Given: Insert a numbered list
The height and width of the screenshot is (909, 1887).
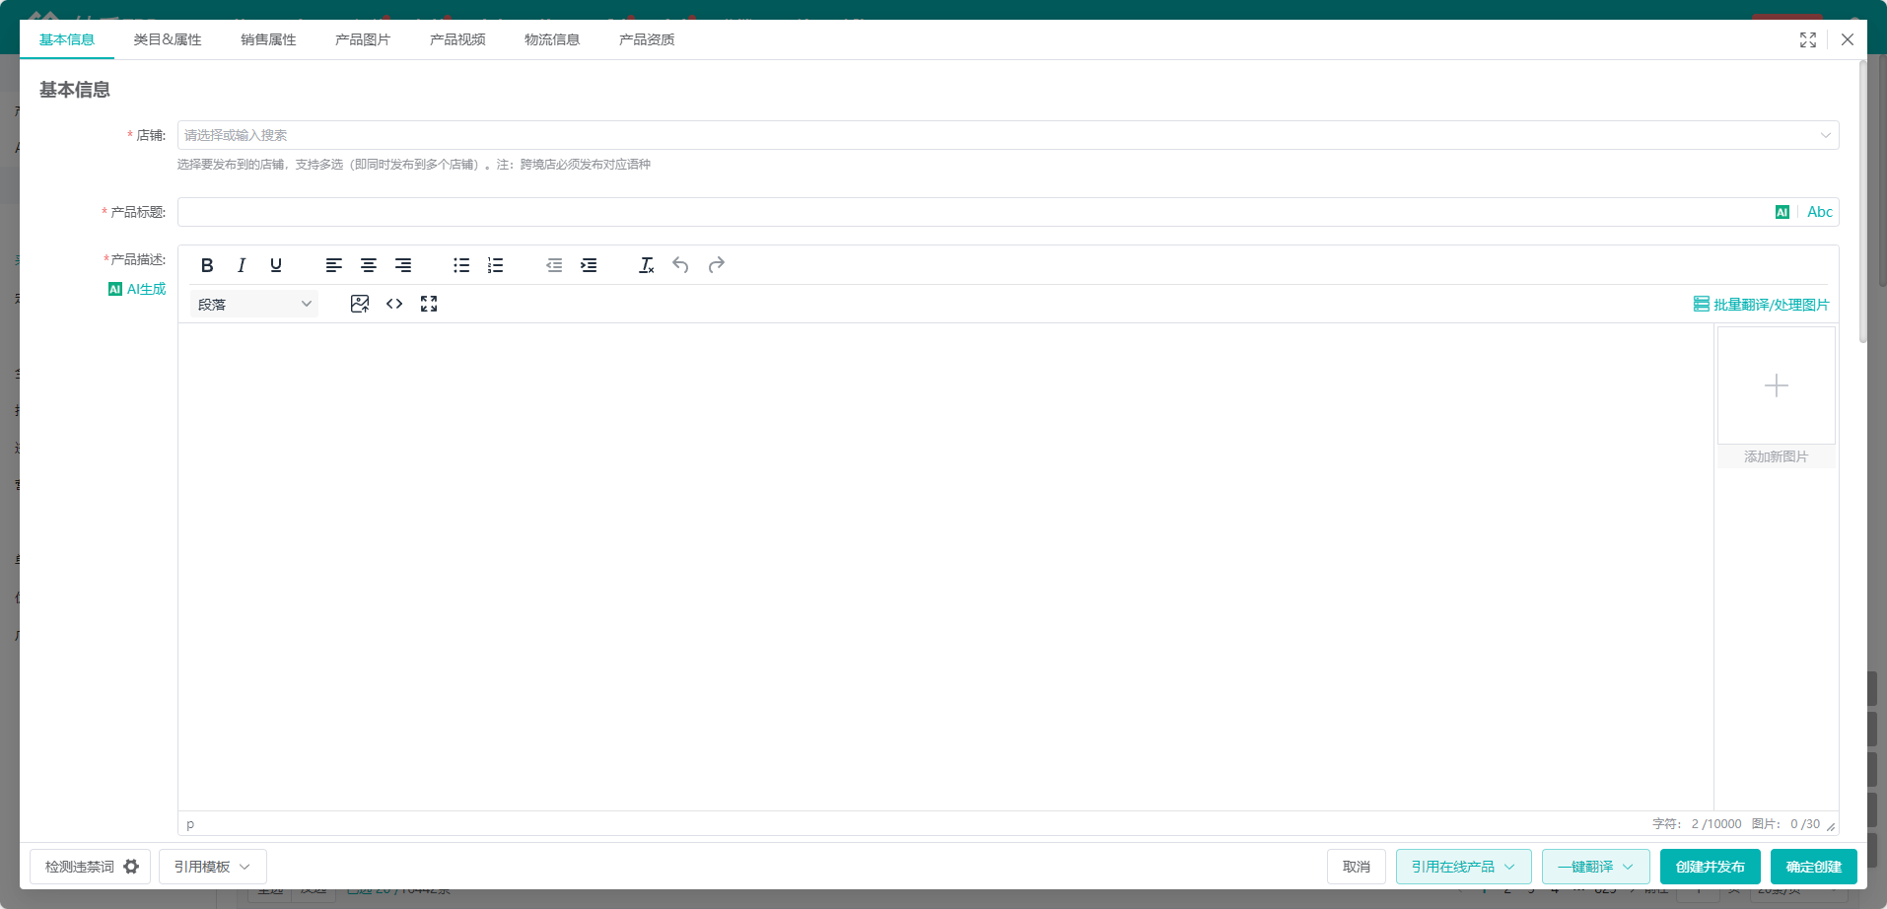Looking at the screenshot, I should (496, 265).
